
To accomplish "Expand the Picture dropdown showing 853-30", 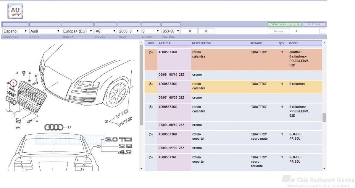I will 171,31.
